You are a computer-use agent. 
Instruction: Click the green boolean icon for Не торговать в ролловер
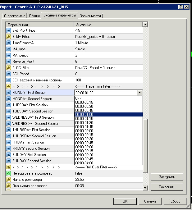(x=8, y=173)
